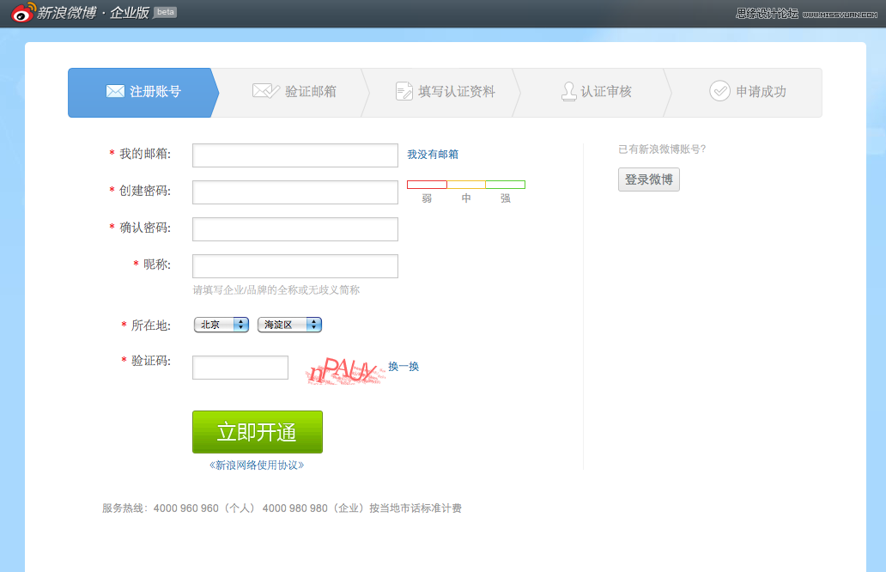This screenshot has width=886, height=572.
Task: Click the 强 strength label
Action: click(x=505, y=198)
